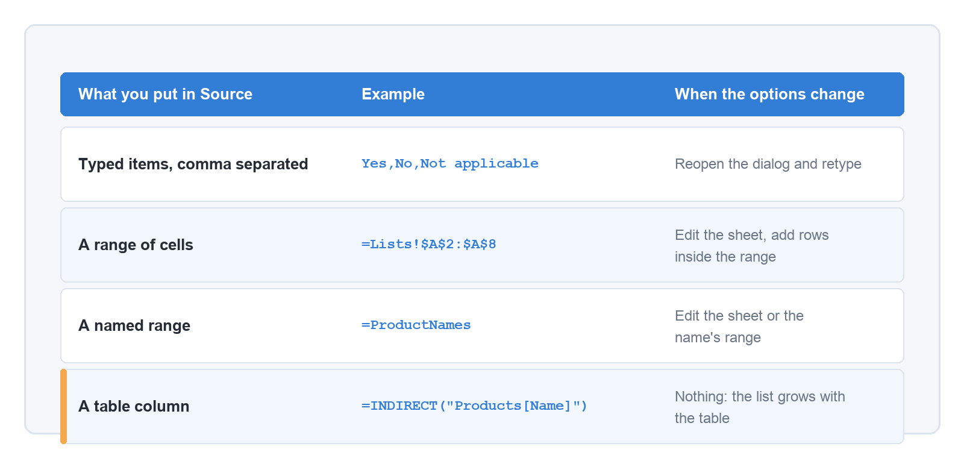Click 'Reopen the dialog and retype' text
This screenshot has height=458, width=964.
(x=768, y=164)
